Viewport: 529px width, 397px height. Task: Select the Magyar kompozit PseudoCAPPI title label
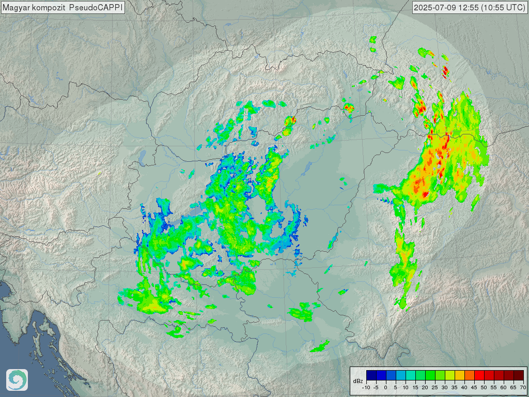63,7
